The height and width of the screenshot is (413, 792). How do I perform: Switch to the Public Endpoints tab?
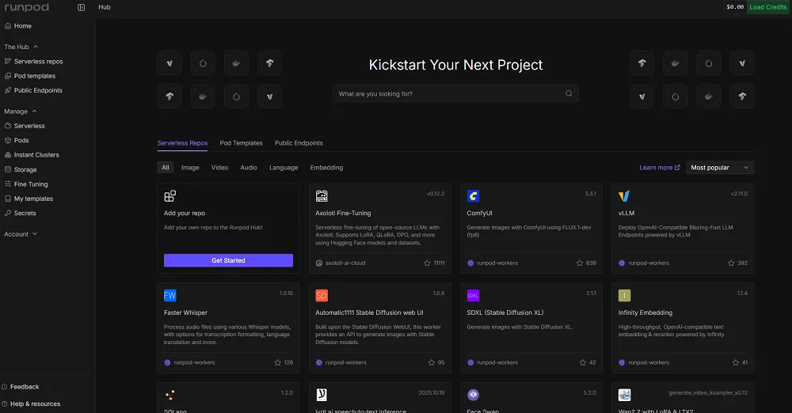point(299,143)
